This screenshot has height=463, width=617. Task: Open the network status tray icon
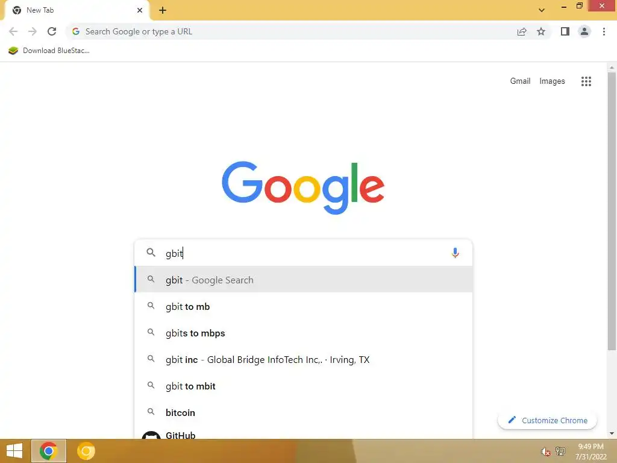coord(560,451)
